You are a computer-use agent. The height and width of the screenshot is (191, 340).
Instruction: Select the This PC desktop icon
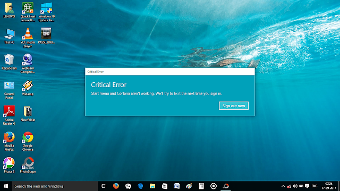9,36
